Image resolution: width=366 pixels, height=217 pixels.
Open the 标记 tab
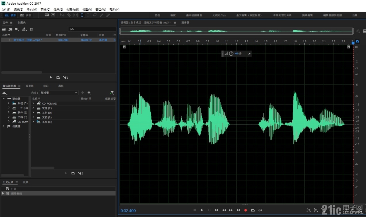tap(46, 86)
